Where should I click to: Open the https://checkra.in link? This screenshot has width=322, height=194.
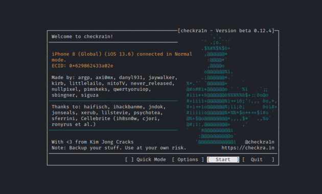pos(248,148)
